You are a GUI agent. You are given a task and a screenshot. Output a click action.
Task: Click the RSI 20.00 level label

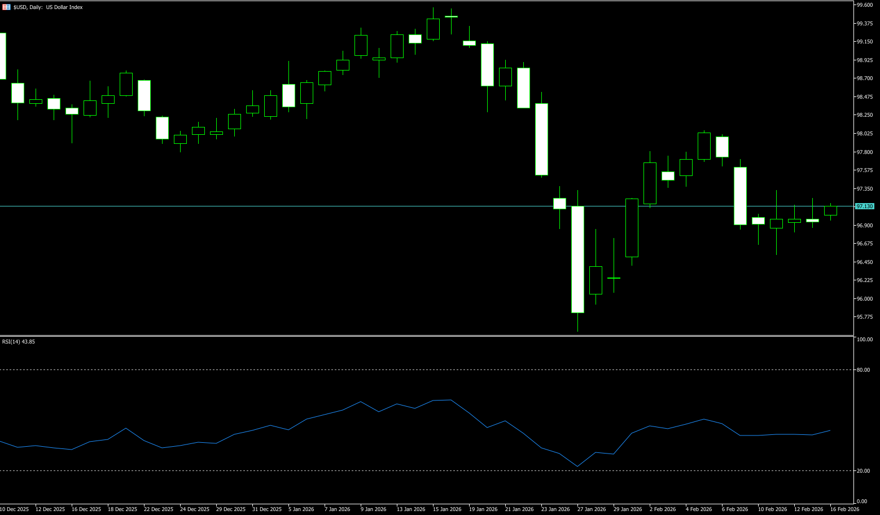863,471
